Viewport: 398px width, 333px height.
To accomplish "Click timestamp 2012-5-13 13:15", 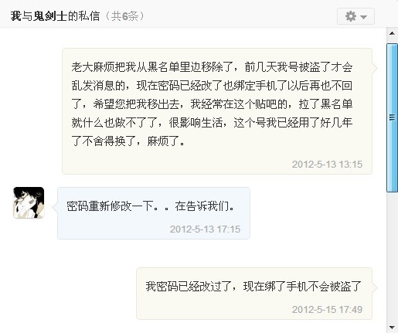I will 327,165.
